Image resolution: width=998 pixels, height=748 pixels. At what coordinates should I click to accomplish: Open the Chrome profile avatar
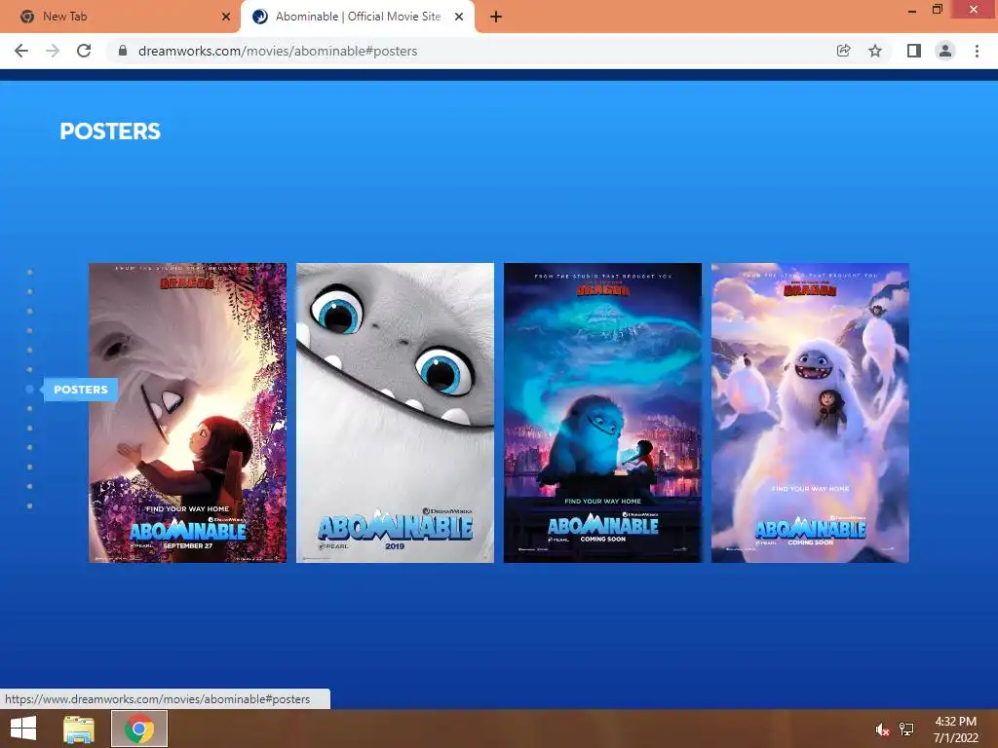[945, 51]
